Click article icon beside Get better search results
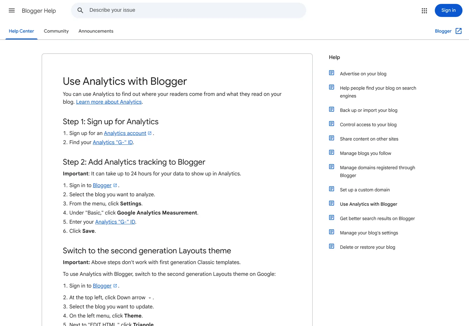Image resolution: width=469 pixels, height=326 pixels. pyautogui.click(x=332, y=217)
